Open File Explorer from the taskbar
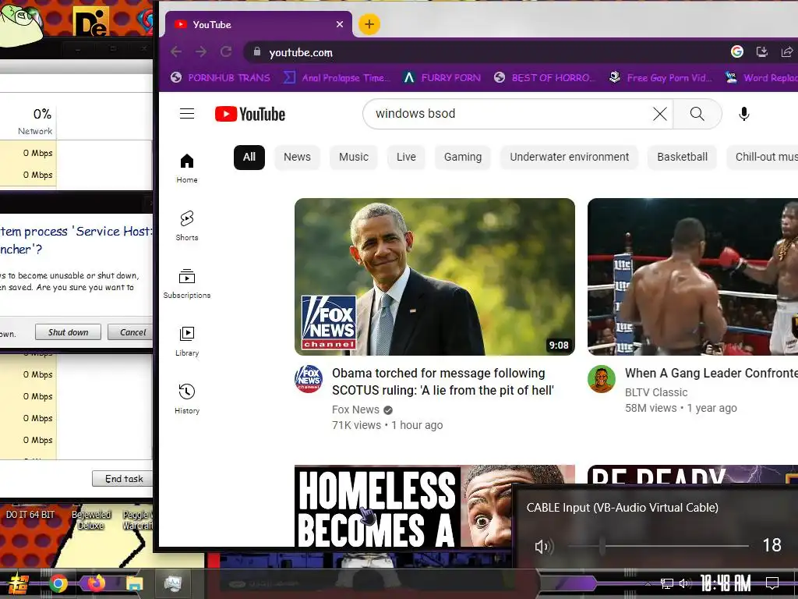Screen dimensions: 798x599 (134, 583)
